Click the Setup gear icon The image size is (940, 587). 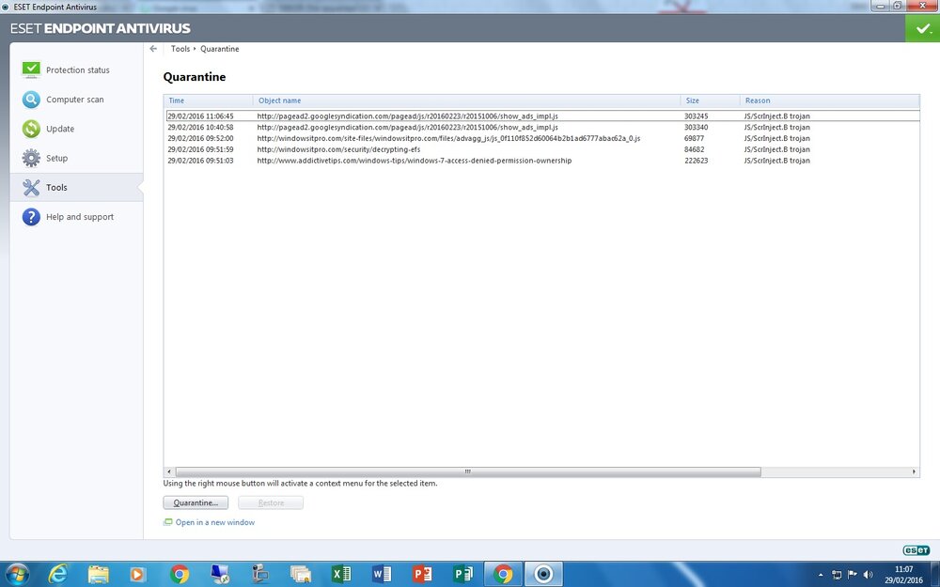point(31,158)
